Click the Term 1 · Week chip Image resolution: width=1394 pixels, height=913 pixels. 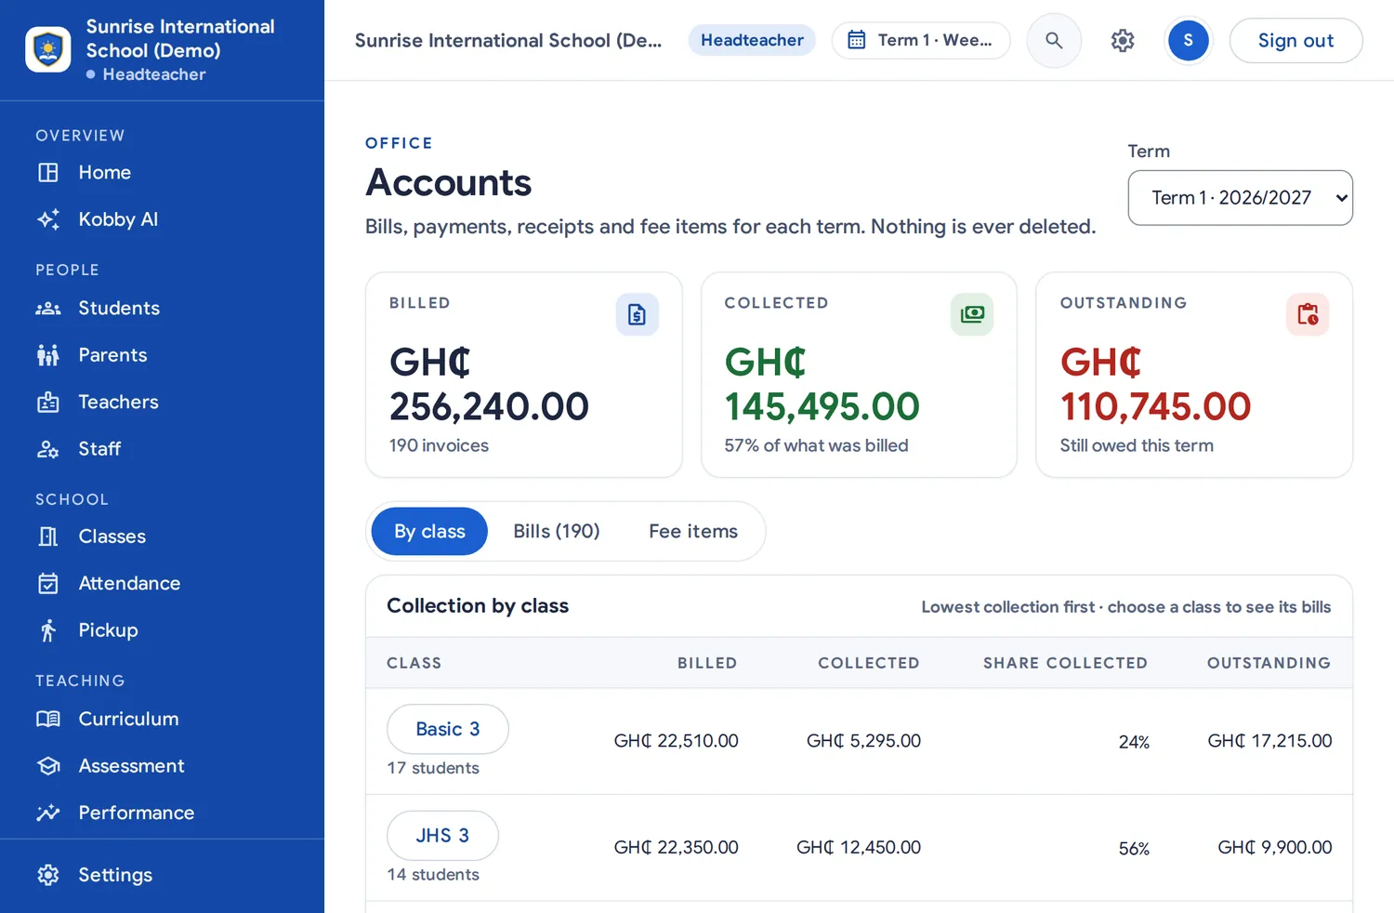point(921,41)
